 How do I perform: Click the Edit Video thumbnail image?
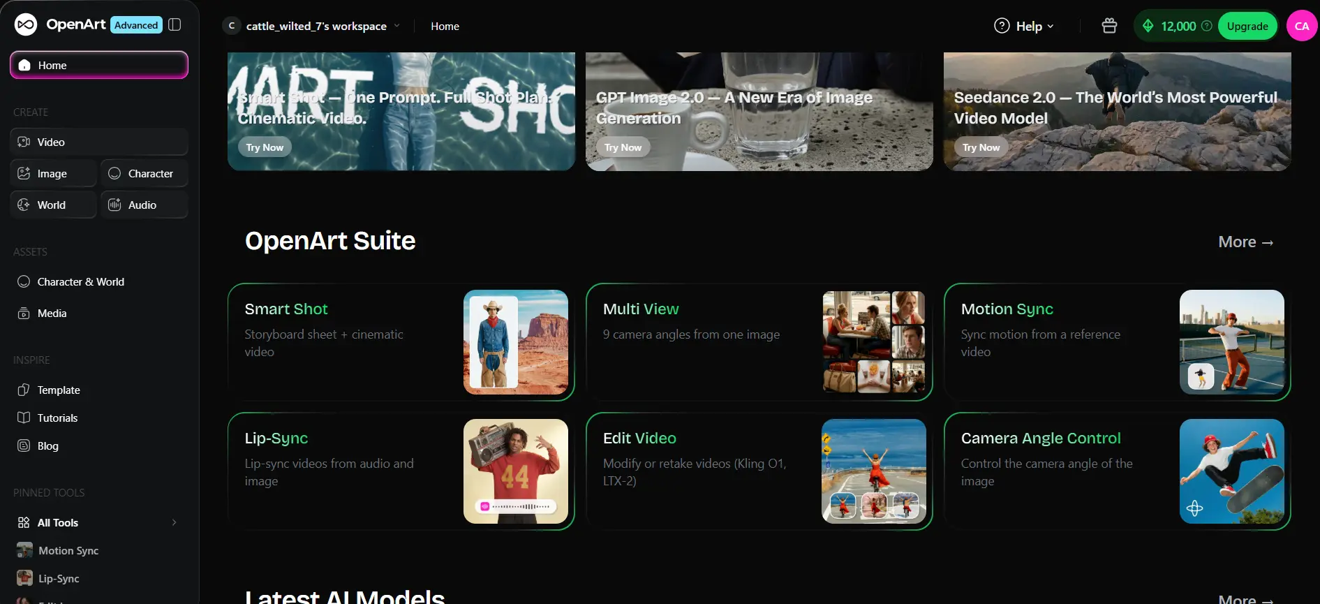(x=874, y=471)
